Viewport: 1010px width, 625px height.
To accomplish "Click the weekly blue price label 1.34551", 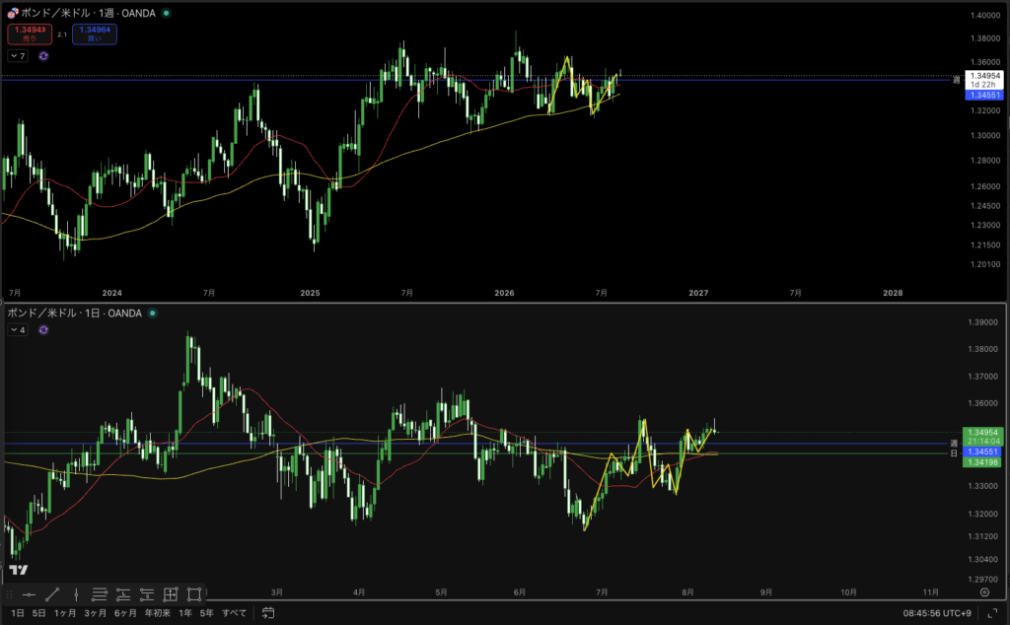I will 984,96.
